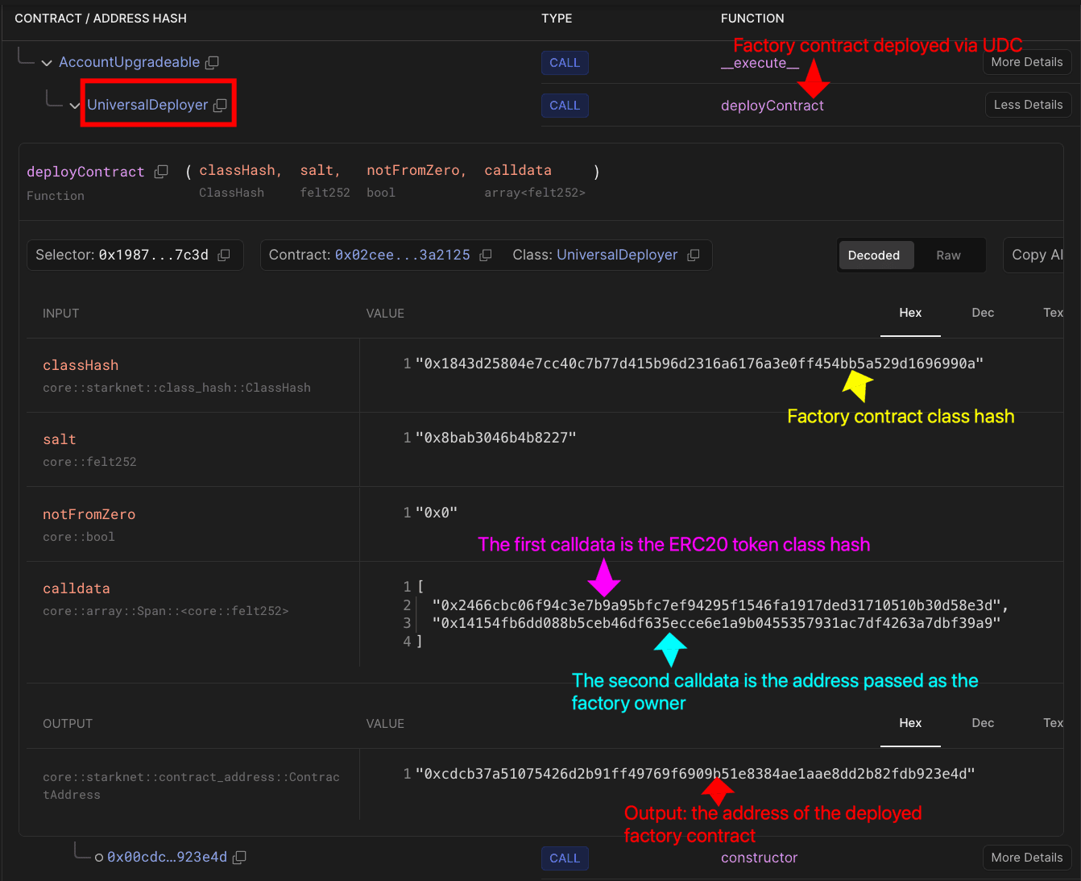Click the constructor function link
This screenshot has width=1081, height=881.
pyautogui.click(x=759, y=858)
